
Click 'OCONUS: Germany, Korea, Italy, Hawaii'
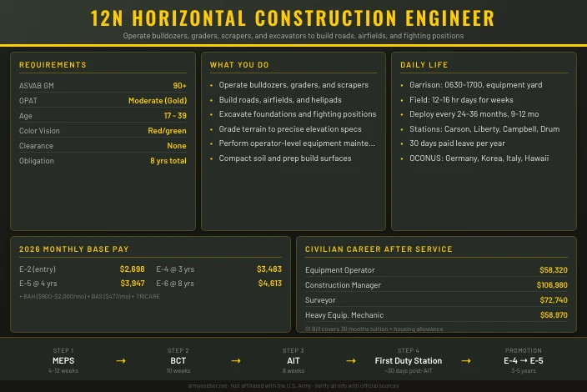click(x=479, y=158)
